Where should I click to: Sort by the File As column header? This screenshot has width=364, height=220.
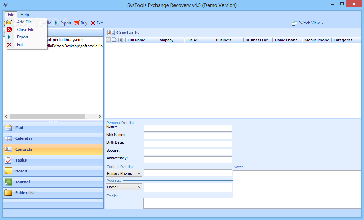tap(199, 40)
